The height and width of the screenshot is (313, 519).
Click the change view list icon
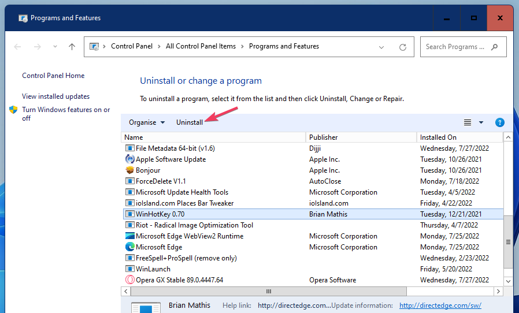(468, 122)
